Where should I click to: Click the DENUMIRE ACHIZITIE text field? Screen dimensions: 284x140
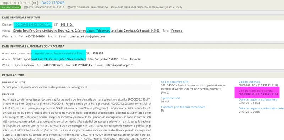coord(77,87)
